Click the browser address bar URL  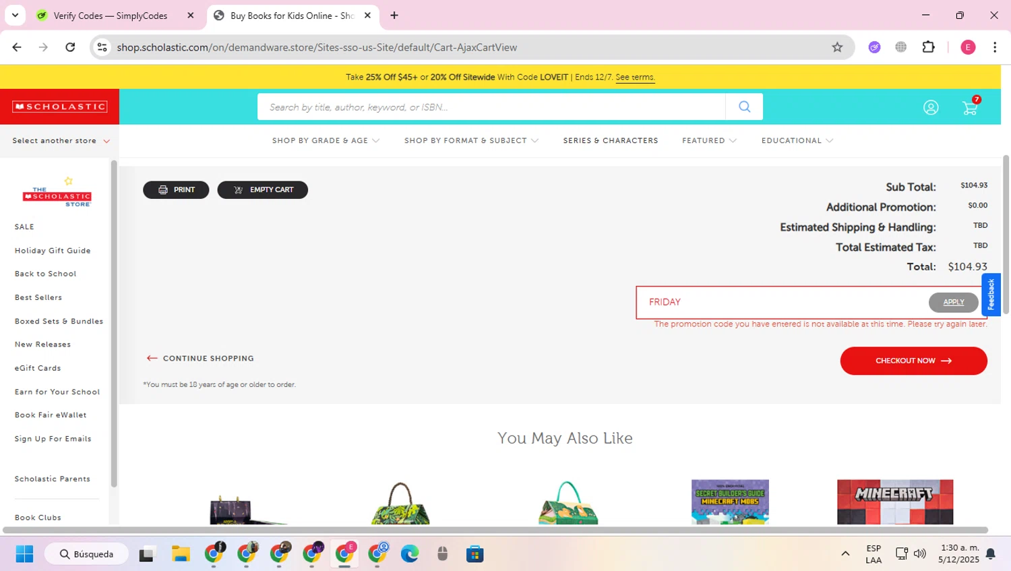(x=317, y=47)
